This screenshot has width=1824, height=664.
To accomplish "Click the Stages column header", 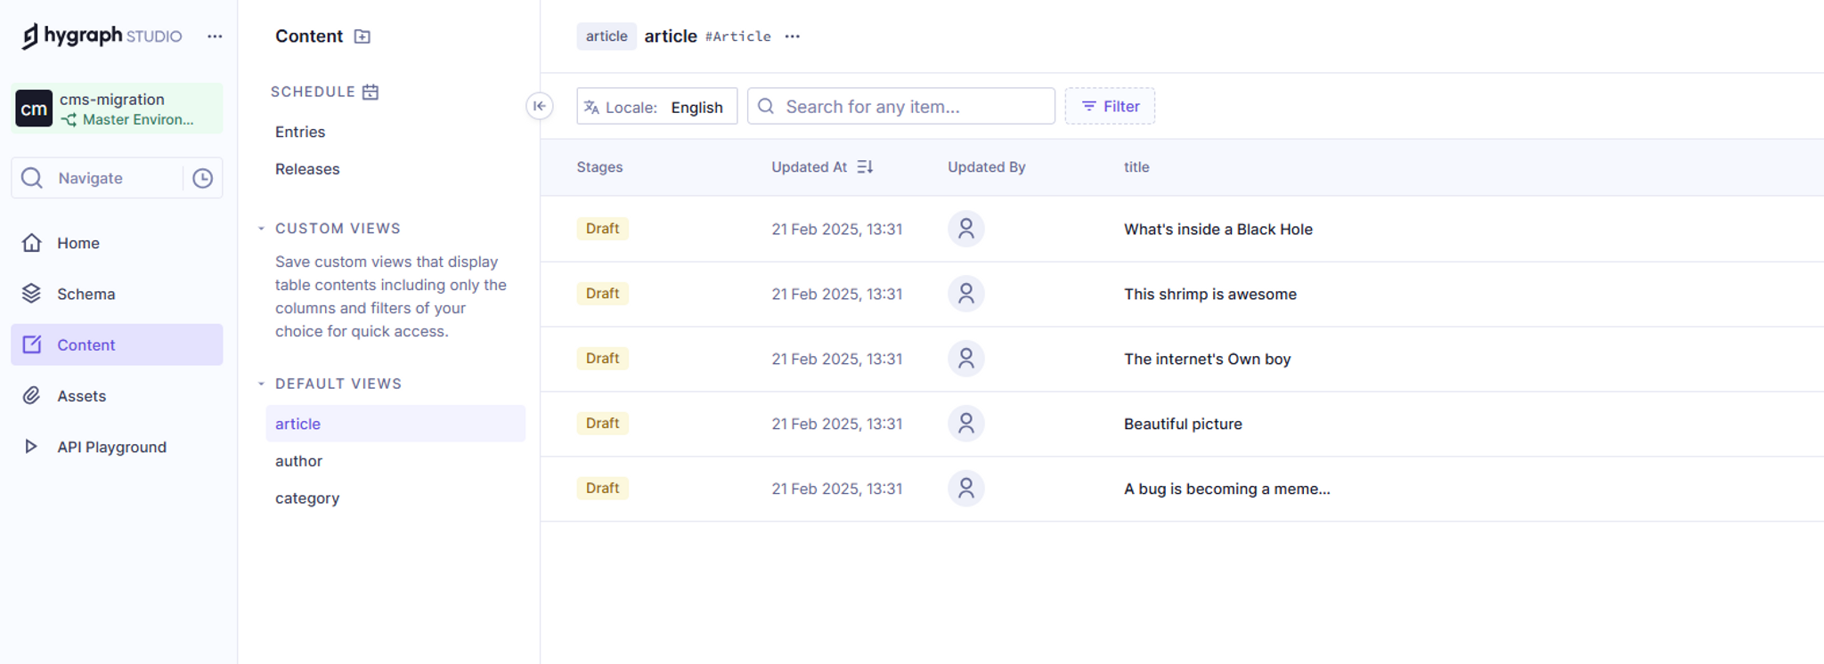I will tap(599, 167).
